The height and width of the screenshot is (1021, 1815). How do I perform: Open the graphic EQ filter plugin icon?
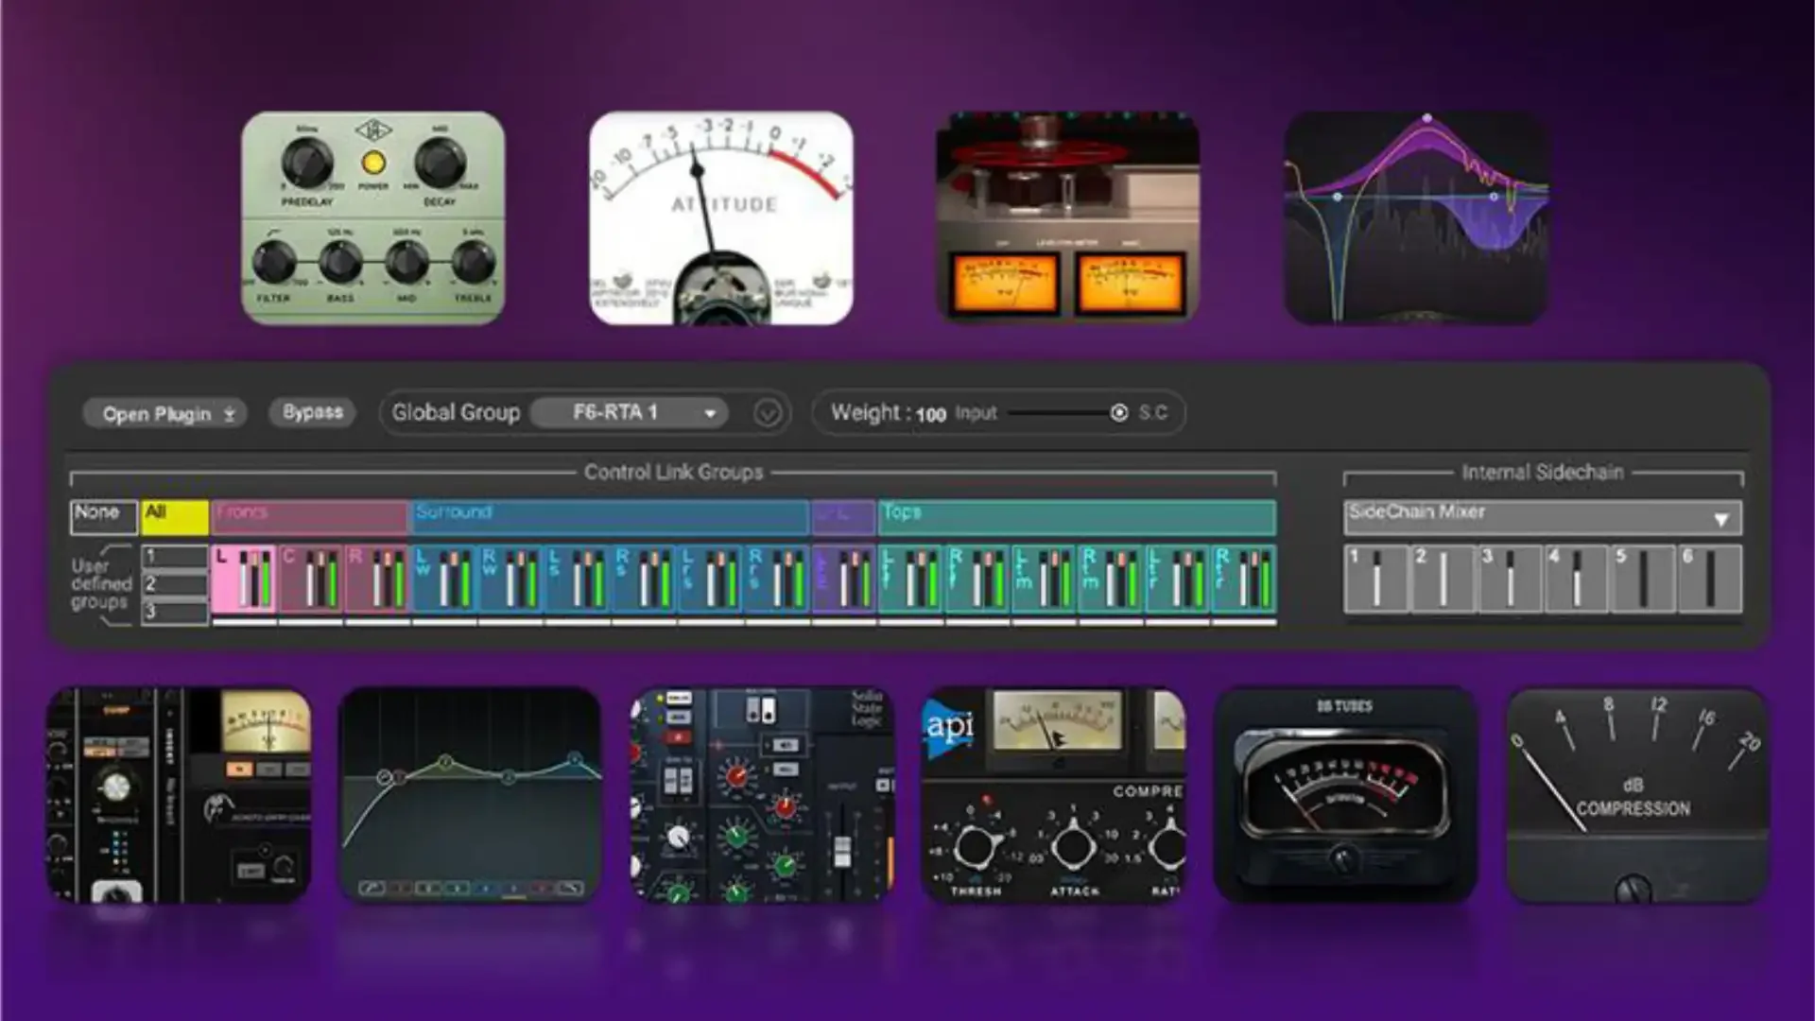(x=470, y=794)
